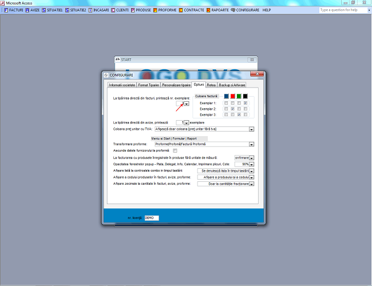Check red checkbox for Exemplar 1

[233, 103]
